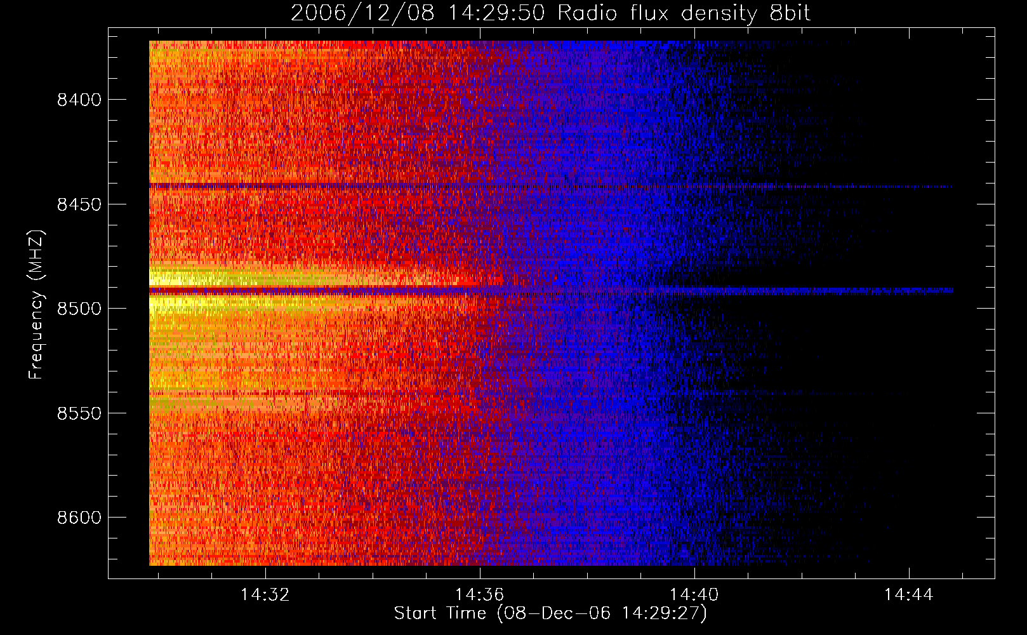Select the 8400 frequency axis label
This screenshot has width=1027, height=635.
(79, 100)
